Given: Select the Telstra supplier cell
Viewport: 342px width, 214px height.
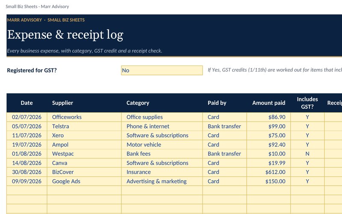Looking at the screenshot, I should click(x=84, y=126).
